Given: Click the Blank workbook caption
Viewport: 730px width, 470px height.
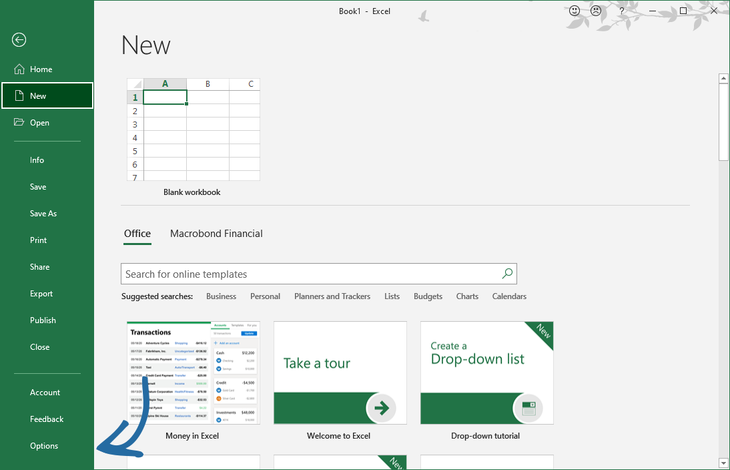Looking at the screenshot, I should click(192, 192).
